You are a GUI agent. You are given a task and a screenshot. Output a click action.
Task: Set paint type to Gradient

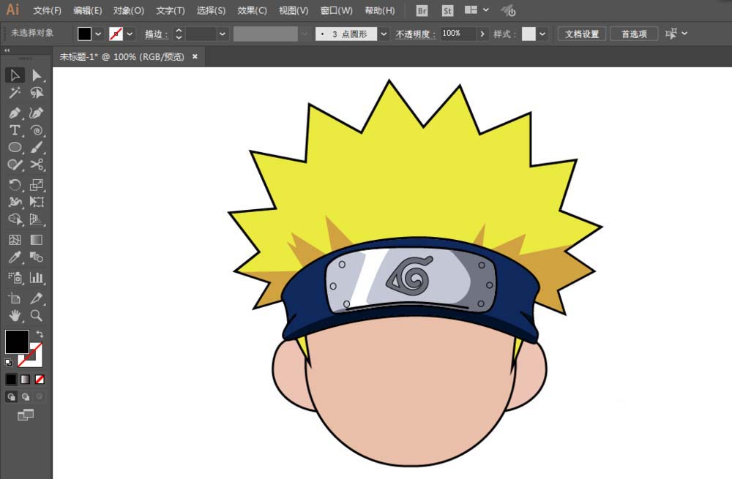pos(25,380)
